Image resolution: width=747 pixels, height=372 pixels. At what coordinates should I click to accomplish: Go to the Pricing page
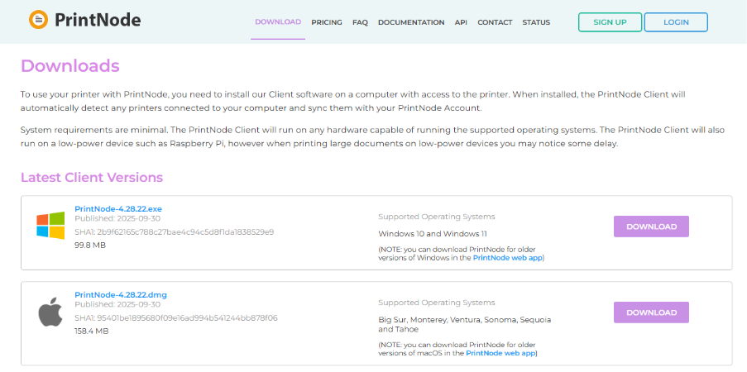click(x=327, y=22)
